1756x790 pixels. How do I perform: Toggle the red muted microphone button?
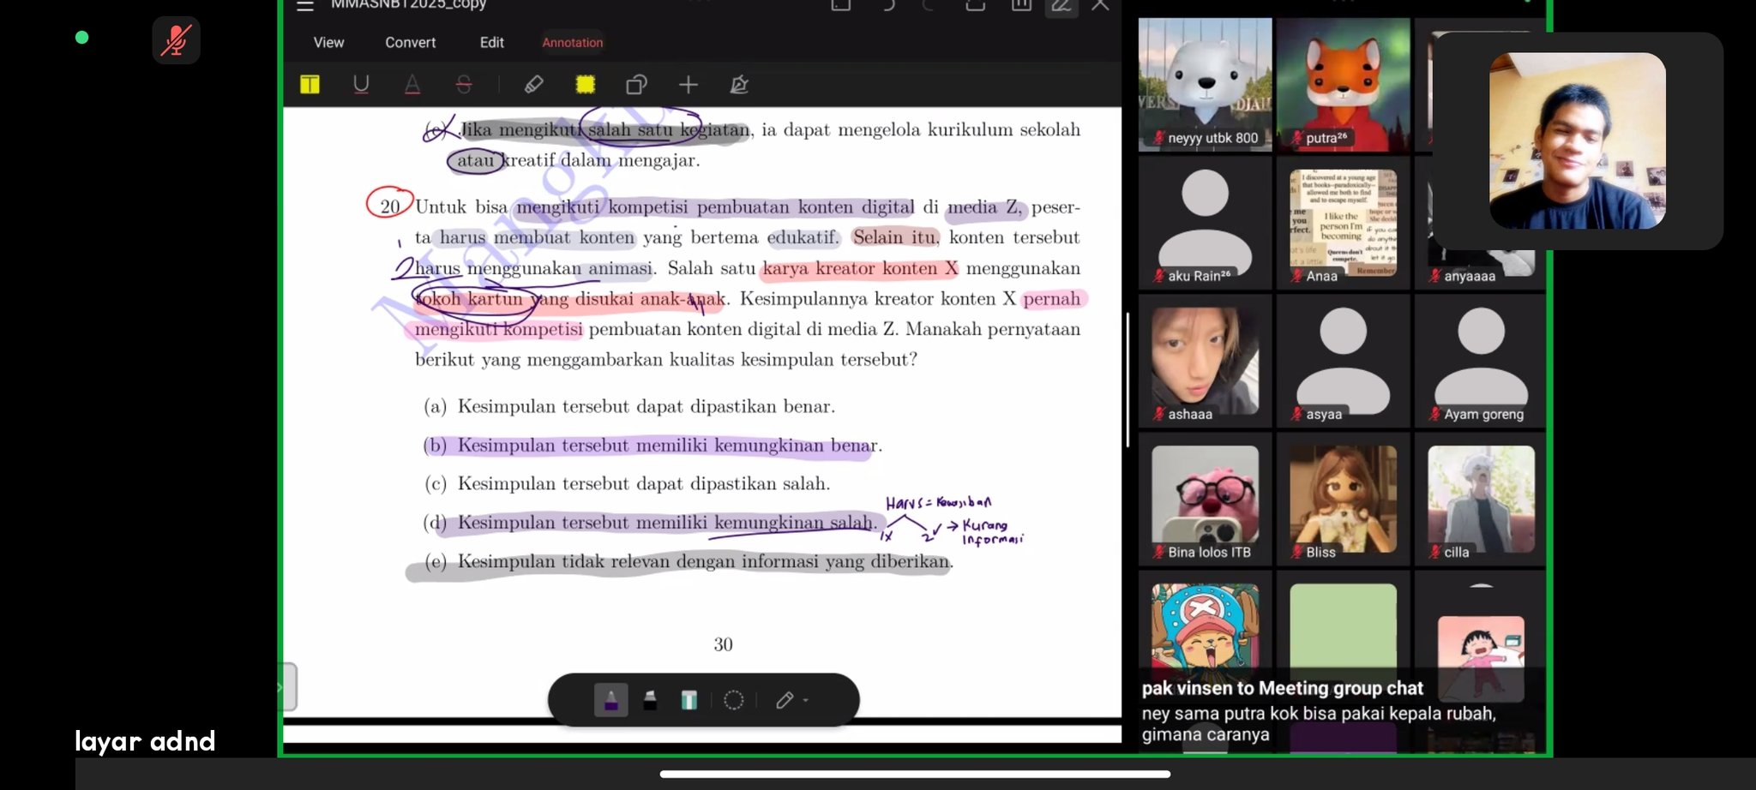pyautogui.click(x=176, y=40)
